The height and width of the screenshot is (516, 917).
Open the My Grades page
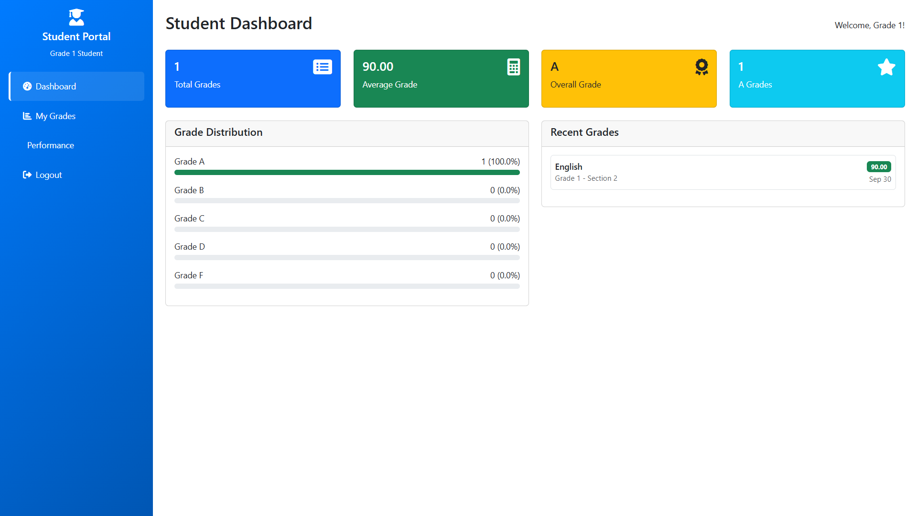tap(55, 116)
